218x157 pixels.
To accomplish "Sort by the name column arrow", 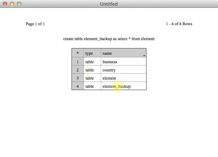I will tap(144, 55).
